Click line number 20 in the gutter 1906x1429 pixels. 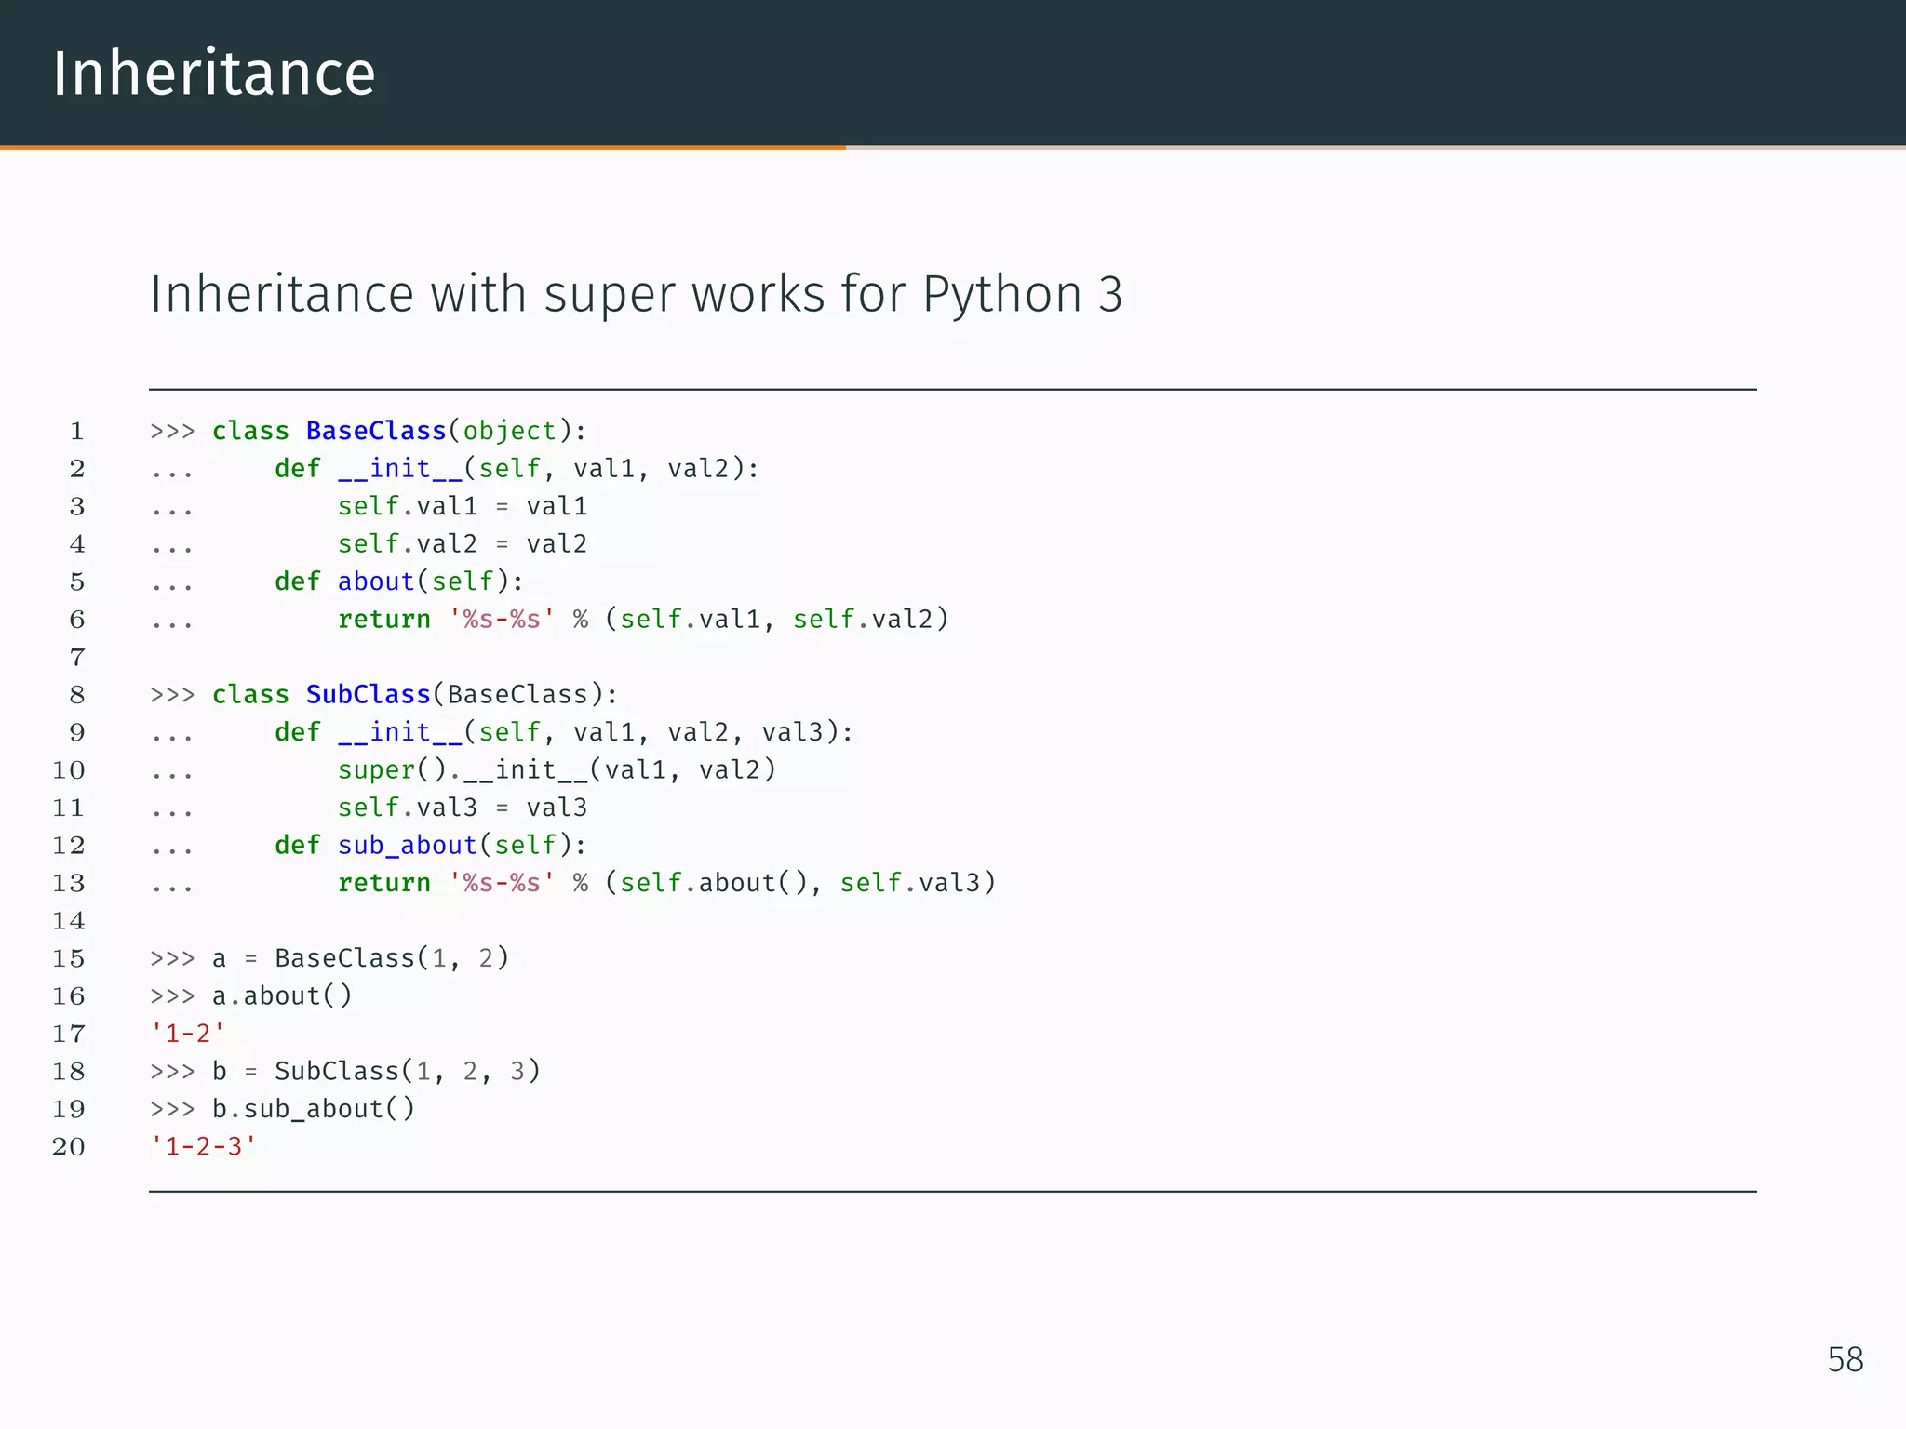point(69,1147)
